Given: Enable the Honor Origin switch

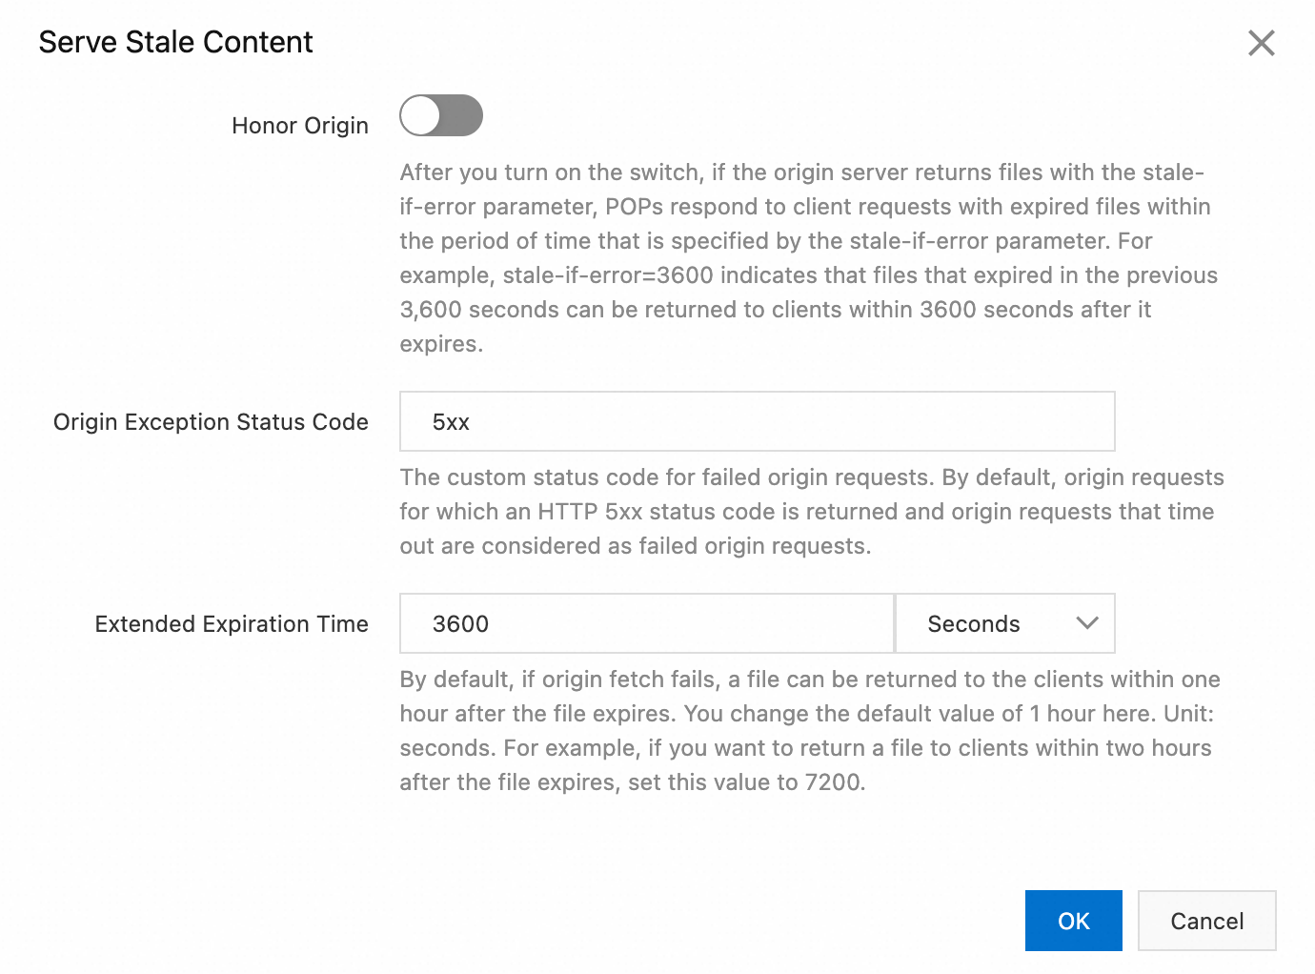Looking at the screenshot, I should point(441,115).
